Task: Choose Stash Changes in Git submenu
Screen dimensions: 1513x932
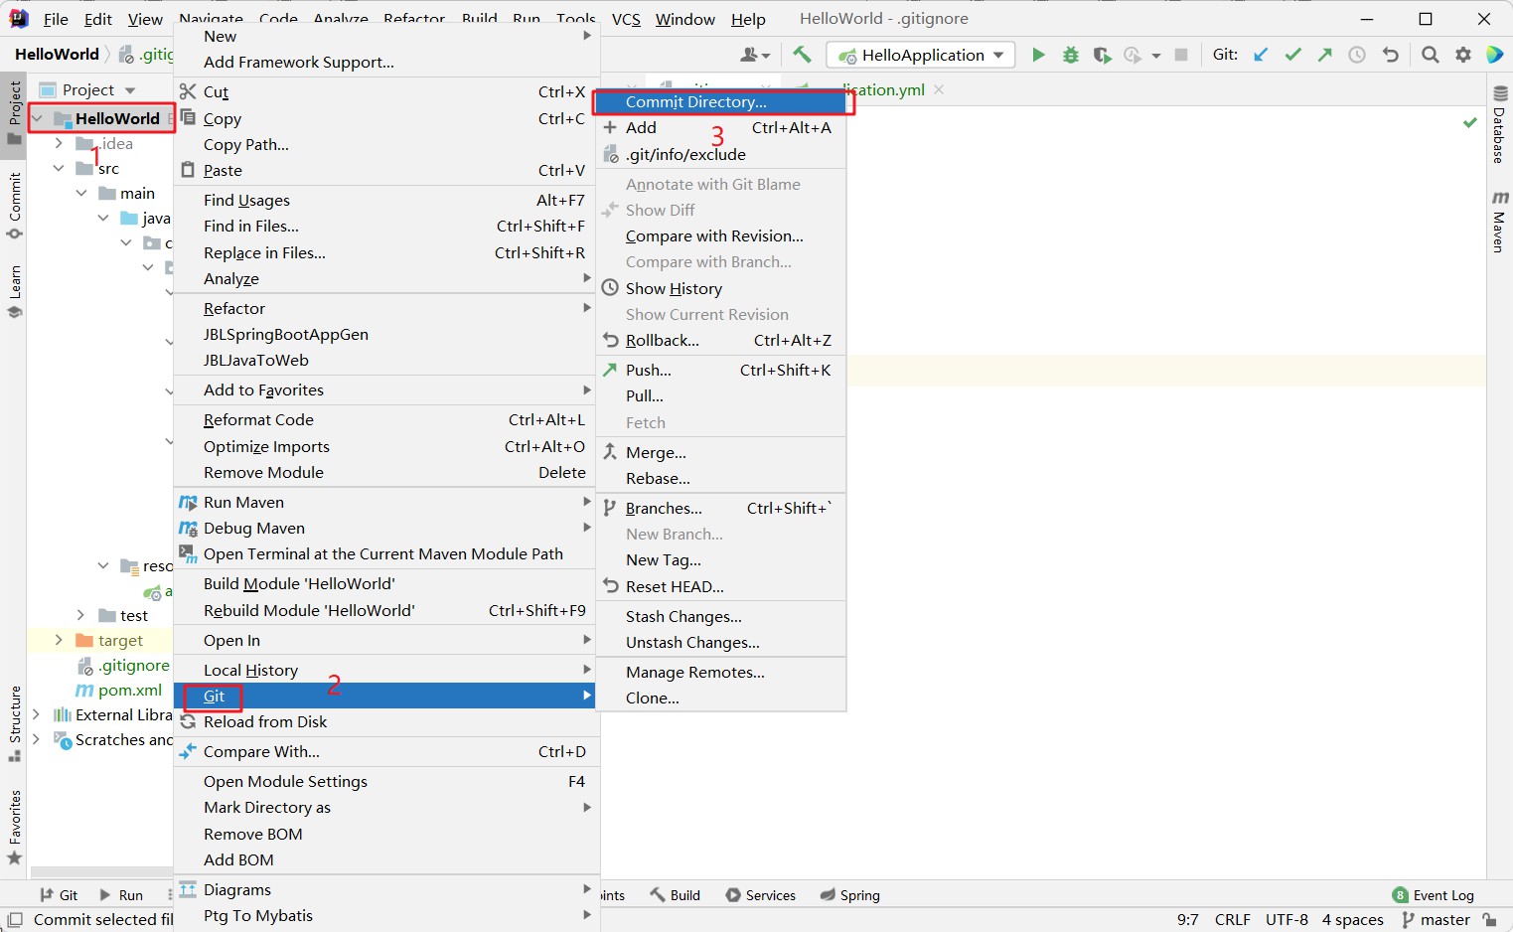Action: point(720,617)
